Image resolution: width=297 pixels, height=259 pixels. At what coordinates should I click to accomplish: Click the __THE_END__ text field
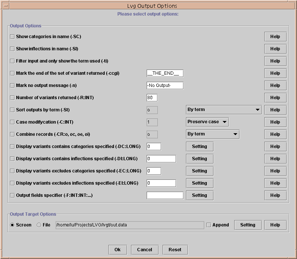[165, 73]
